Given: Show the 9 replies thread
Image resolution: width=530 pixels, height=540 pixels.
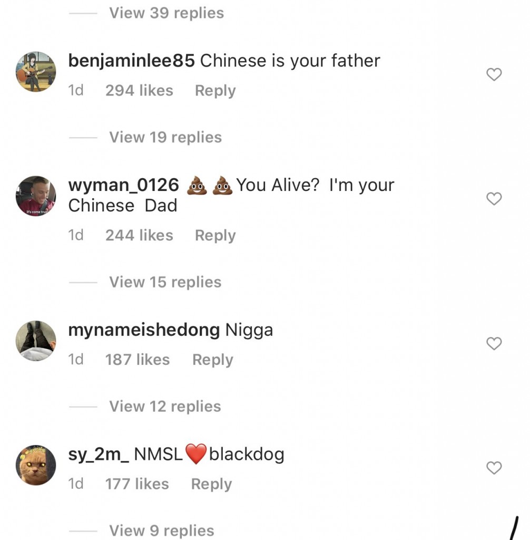Looking at the screenshot, I should click(162, 531).
